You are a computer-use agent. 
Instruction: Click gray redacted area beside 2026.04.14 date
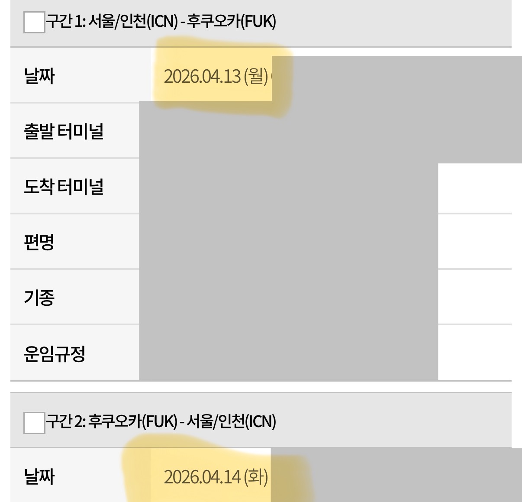pyautogui.click(x=396, y=476)
